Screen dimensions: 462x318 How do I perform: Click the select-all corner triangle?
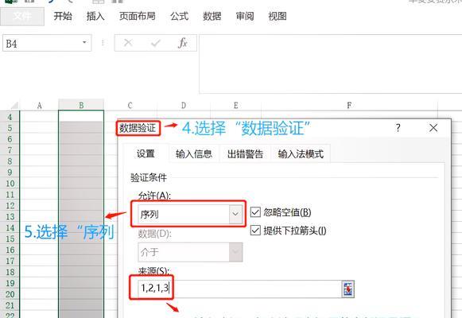pyautogui.click(x=14, y=105)
